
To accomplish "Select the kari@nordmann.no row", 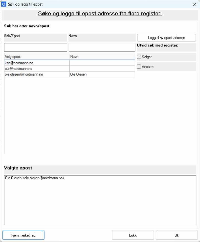I will click(37, 63).
